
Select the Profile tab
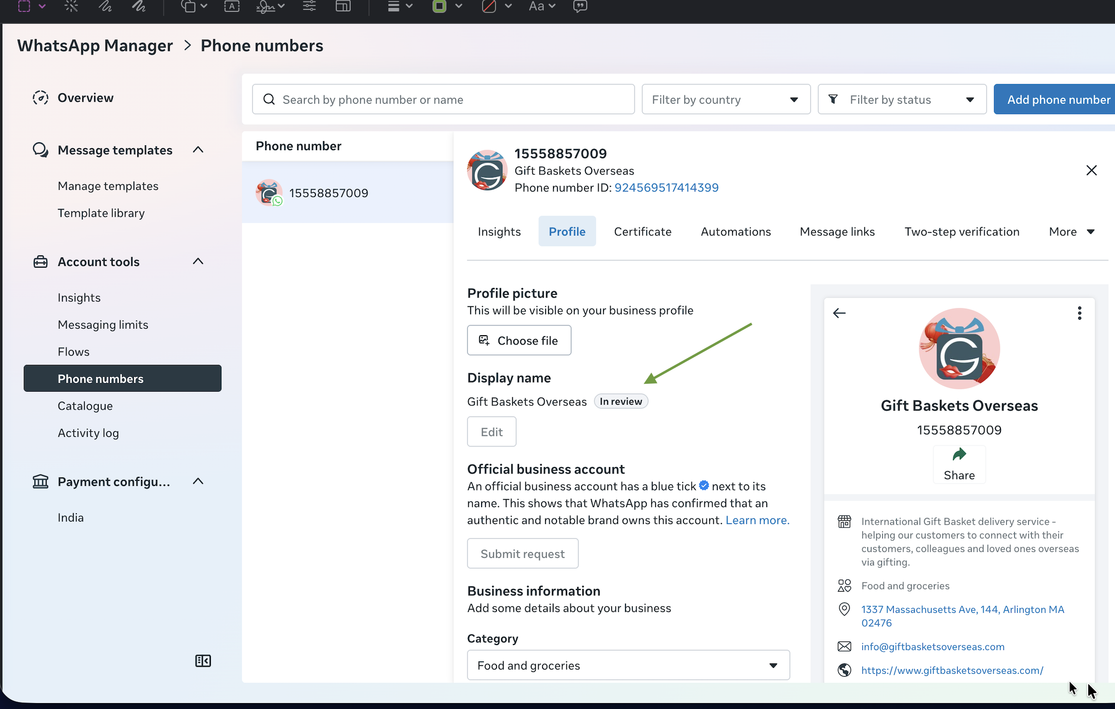[567, 232]
